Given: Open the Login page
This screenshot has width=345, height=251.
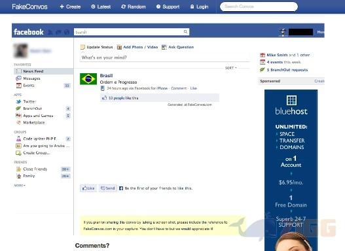Looking at the screenshot, I should coord(199,7).
